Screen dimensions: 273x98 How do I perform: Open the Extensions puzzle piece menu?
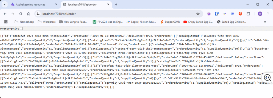(248, 14)
